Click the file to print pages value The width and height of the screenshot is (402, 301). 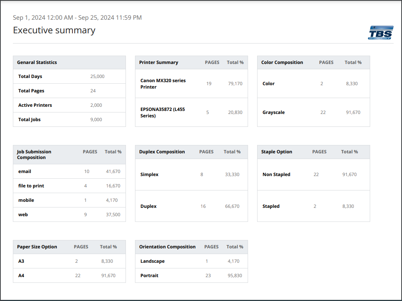pyautogui.click(x=85, y=186)
